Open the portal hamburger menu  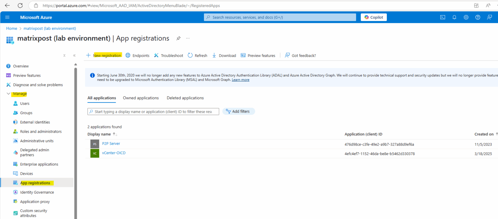click(7, 17)
